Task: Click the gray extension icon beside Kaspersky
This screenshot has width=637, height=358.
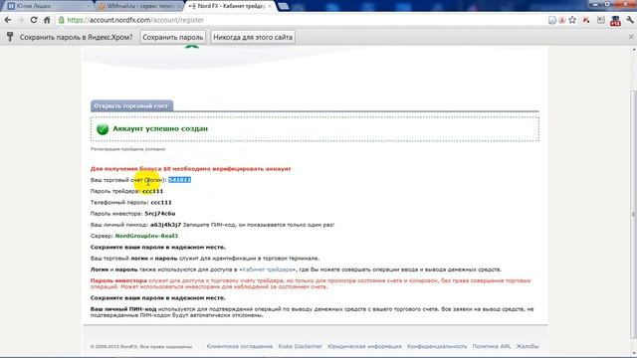Action: [601, 20]
